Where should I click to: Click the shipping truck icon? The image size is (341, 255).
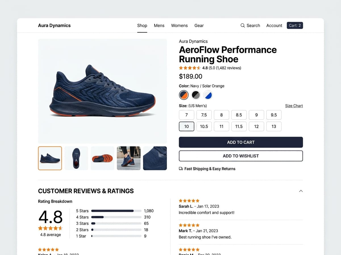coord(181,169)
